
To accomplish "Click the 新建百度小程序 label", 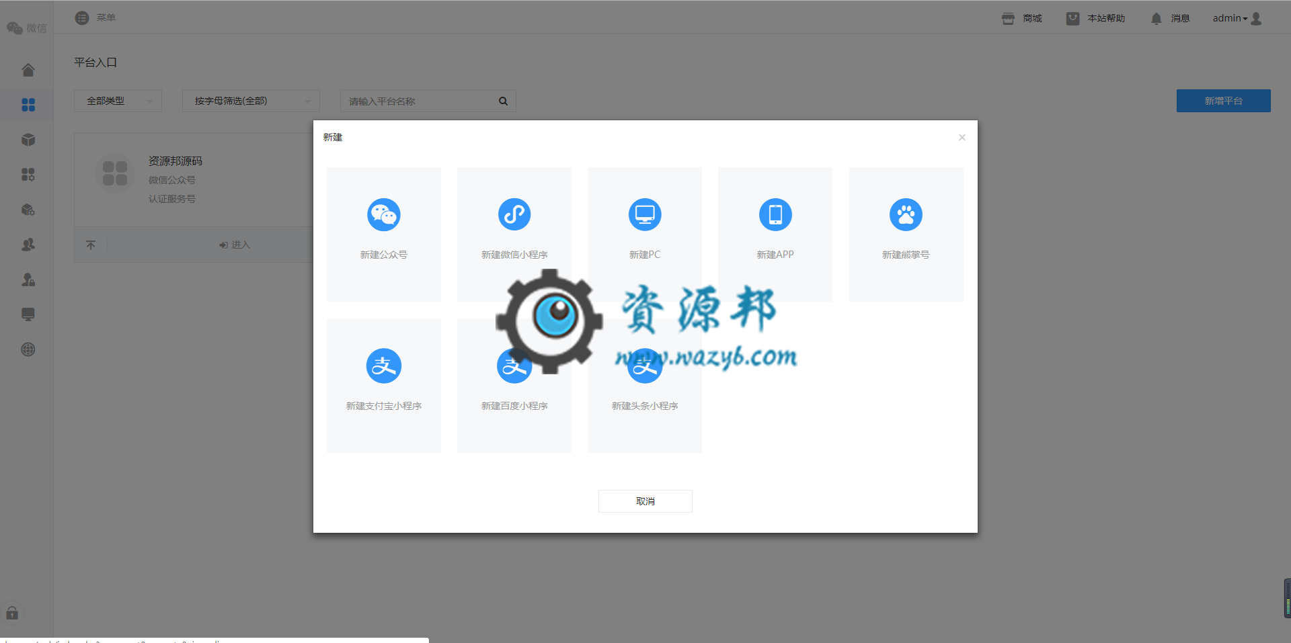I will coord(514,406).
